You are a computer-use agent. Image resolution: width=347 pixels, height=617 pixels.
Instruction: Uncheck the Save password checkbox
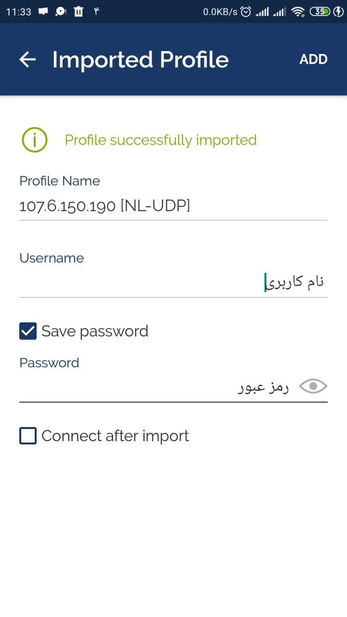pyautogui.click(x=28, y=331)
